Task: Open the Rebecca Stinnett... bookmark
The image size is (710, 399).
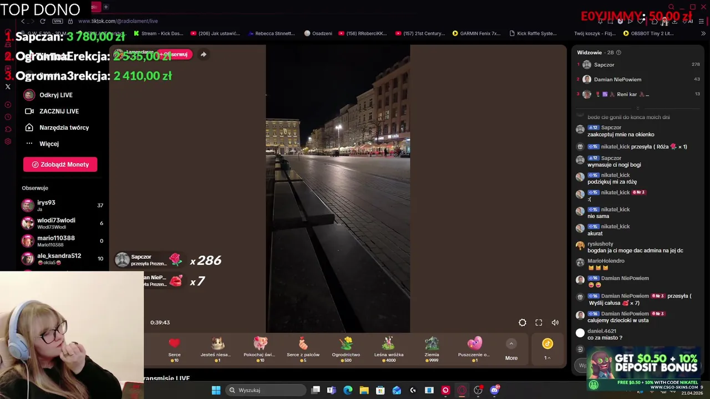Action: coord(271,33)
